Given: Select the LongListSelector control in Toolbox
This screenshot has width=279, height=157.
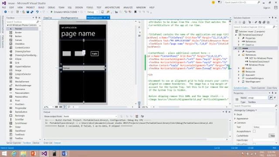Looking at the screenshot, I should tap(23, 74).
